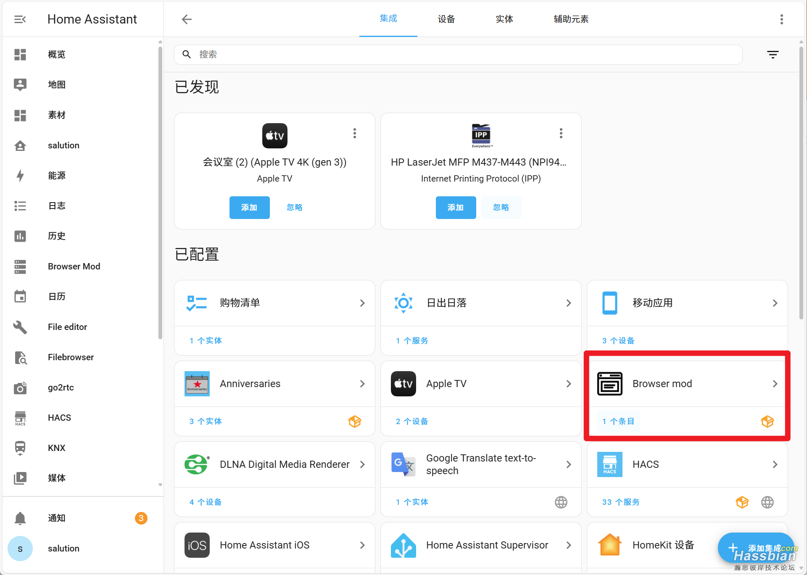The image size is (807, 575).
Task: Click custom integration icon on Browser mod card
Action: tap(767, 422)
